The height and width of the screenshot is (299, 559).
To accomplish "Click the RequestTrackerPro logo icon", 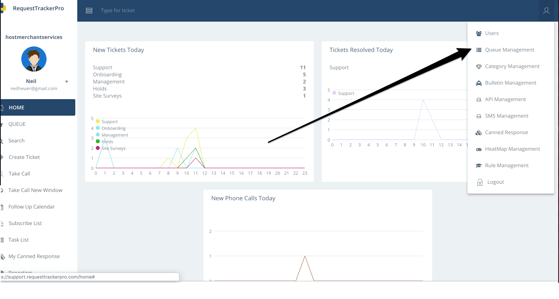I will [x=3, y=7].
